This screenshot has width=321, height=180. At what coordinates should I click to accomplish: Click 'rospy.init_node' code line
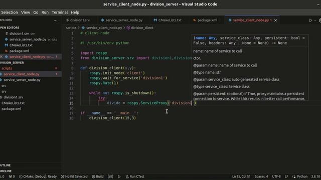point(117,73)
